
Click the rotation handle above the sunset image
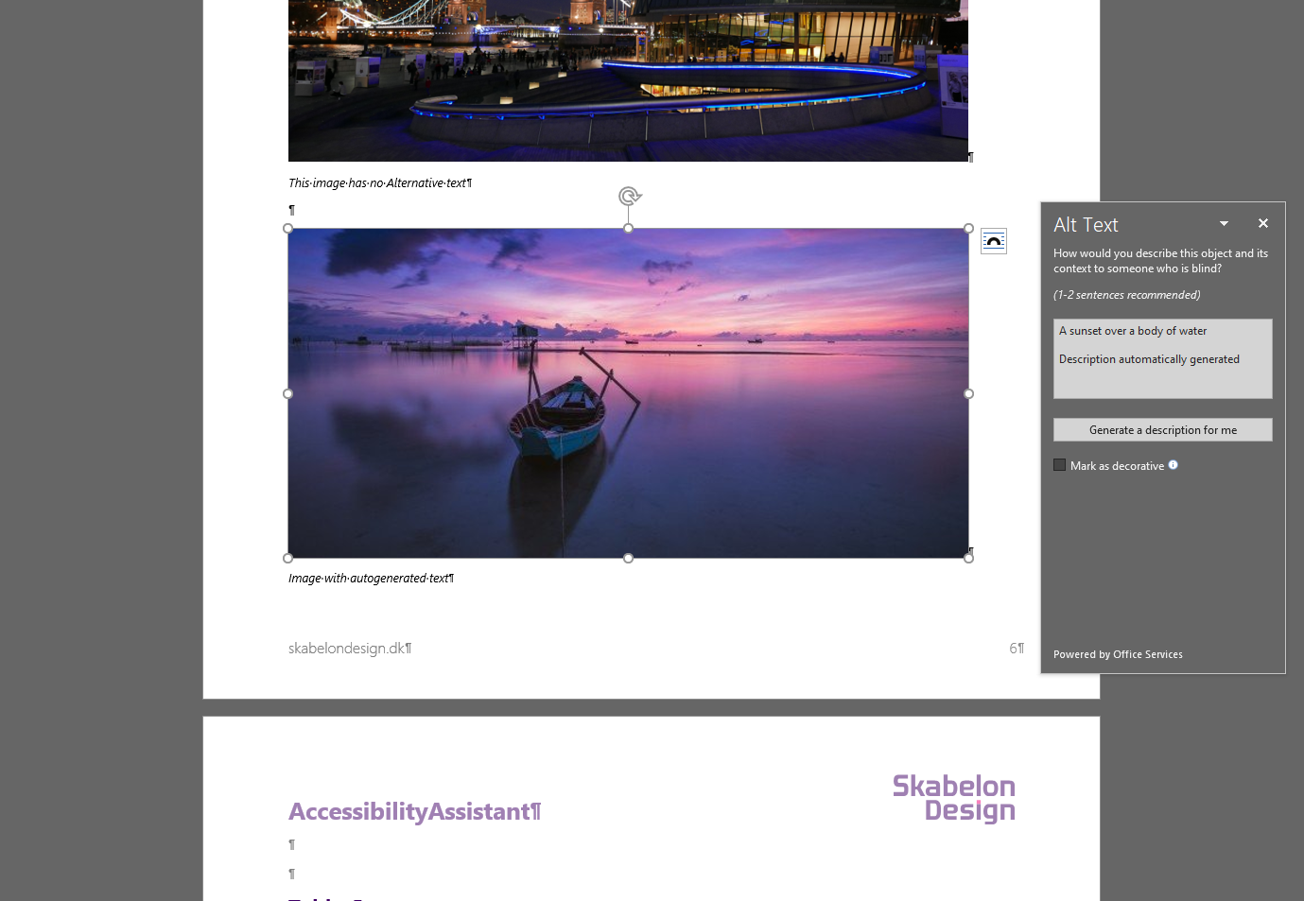(630, 197)
